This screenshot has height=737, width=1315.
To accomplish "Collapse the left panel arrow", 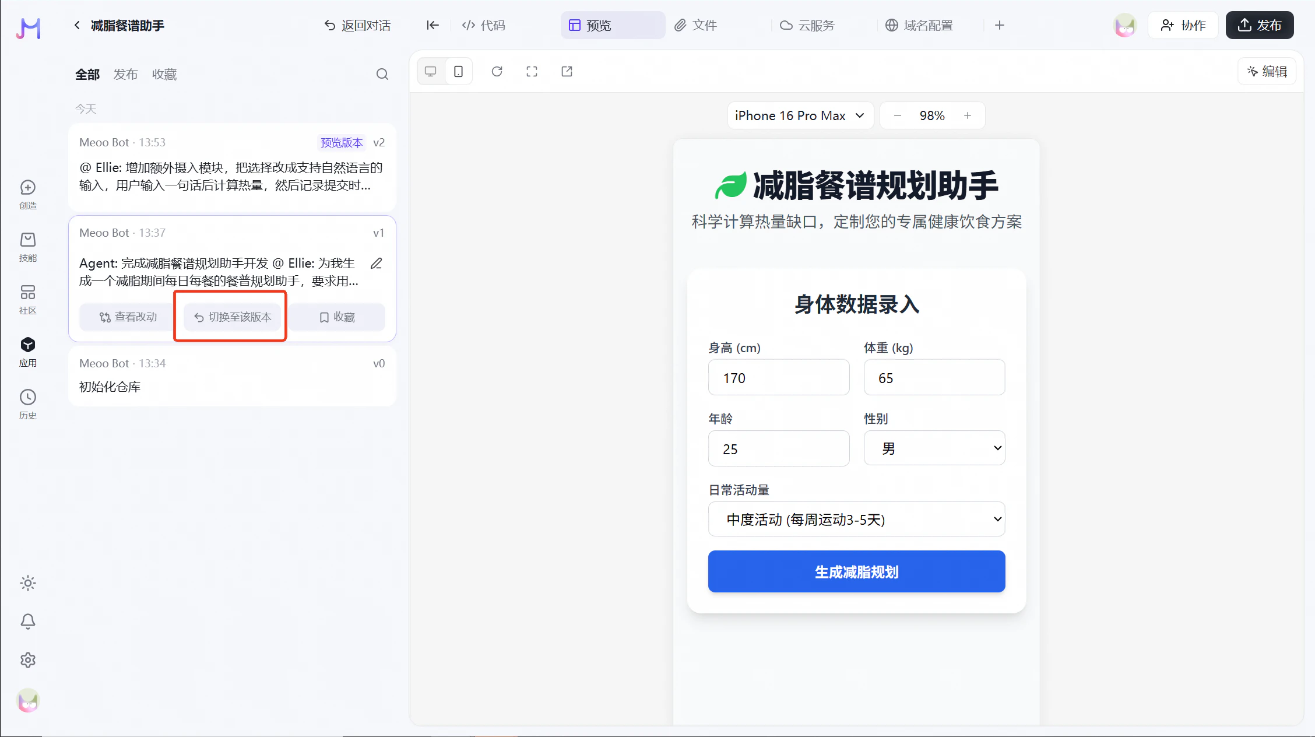I will tap(432, 25).
